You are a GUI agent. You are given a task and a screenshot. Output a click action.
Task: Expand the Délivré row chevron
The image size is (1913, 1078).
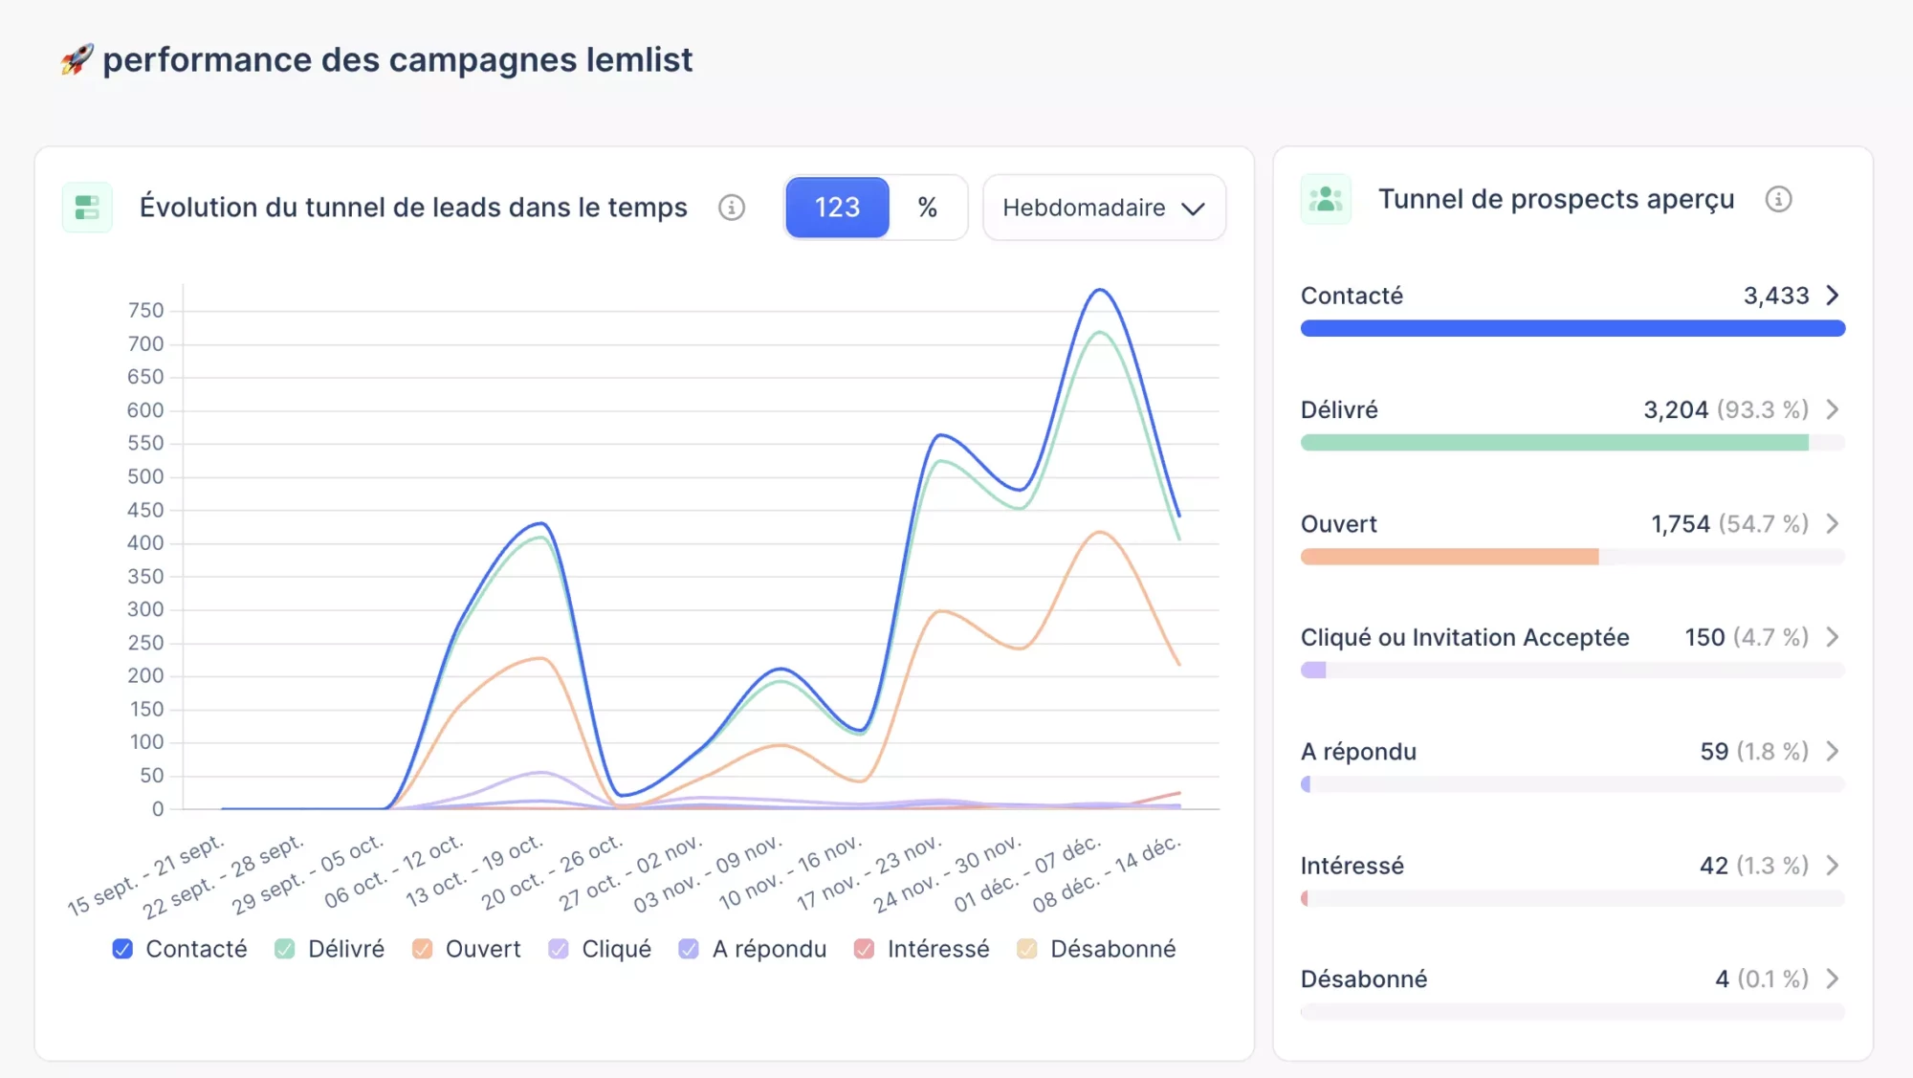coord(1833,409)
